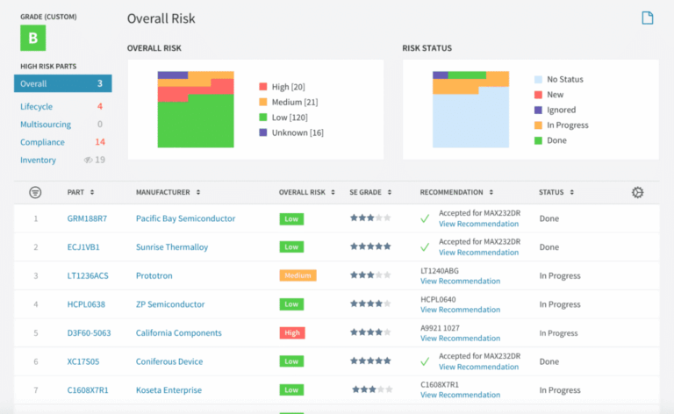Click the Medium legend orange swatch
The width and height of the screenshot is (674, 414).
(263, 102)
